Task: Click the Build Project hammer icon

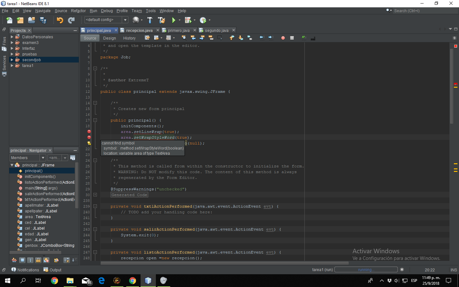Action: click(x=150, y=20)
